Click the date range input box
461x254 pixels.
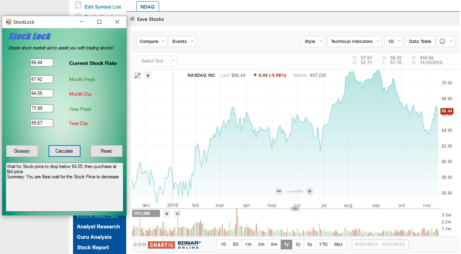pos(380,244)
